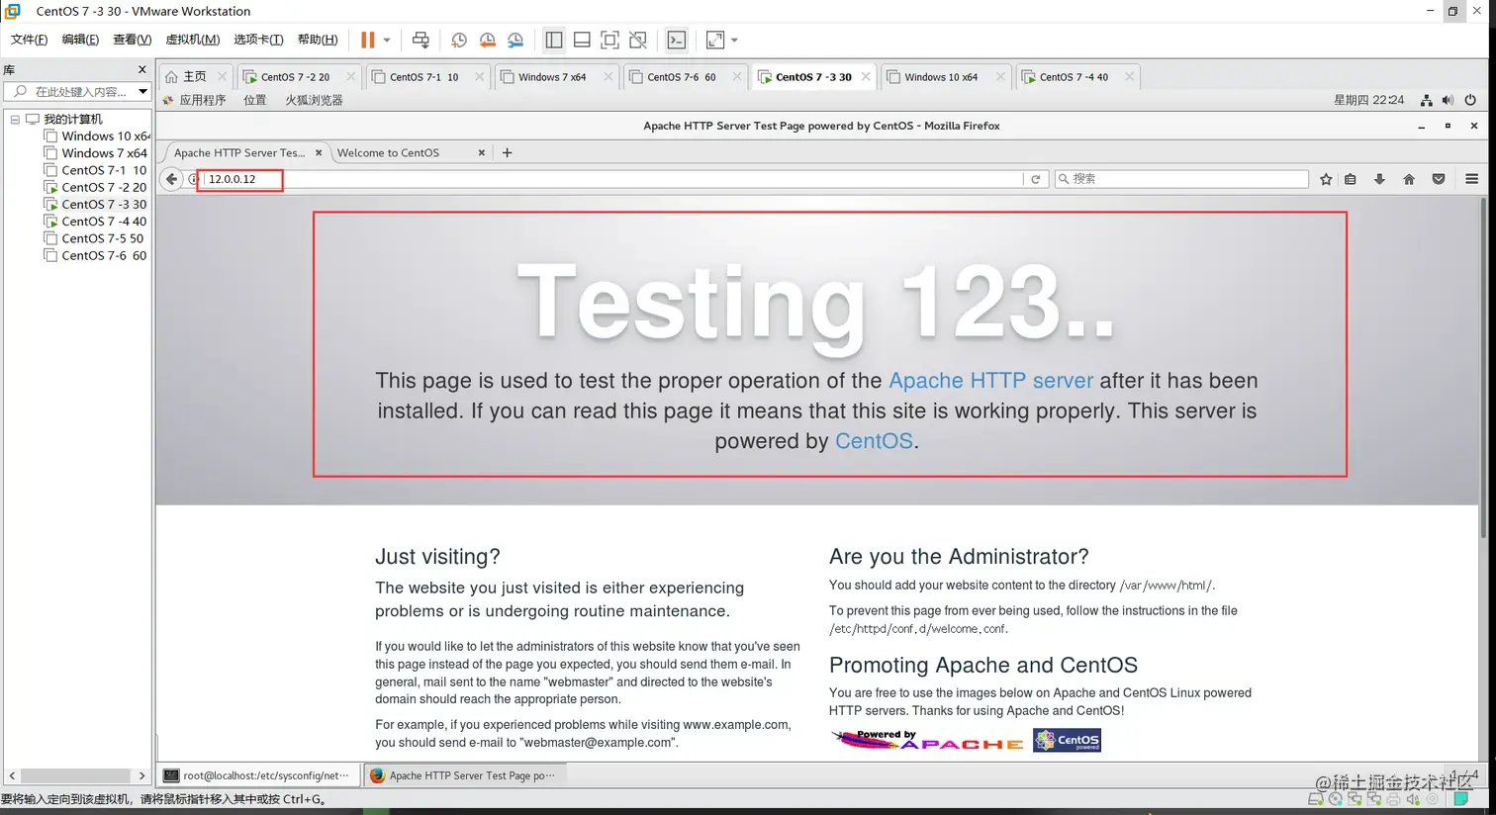Toggle the library sidebar panel icon

pyautogui.click(x=554, y=40)
